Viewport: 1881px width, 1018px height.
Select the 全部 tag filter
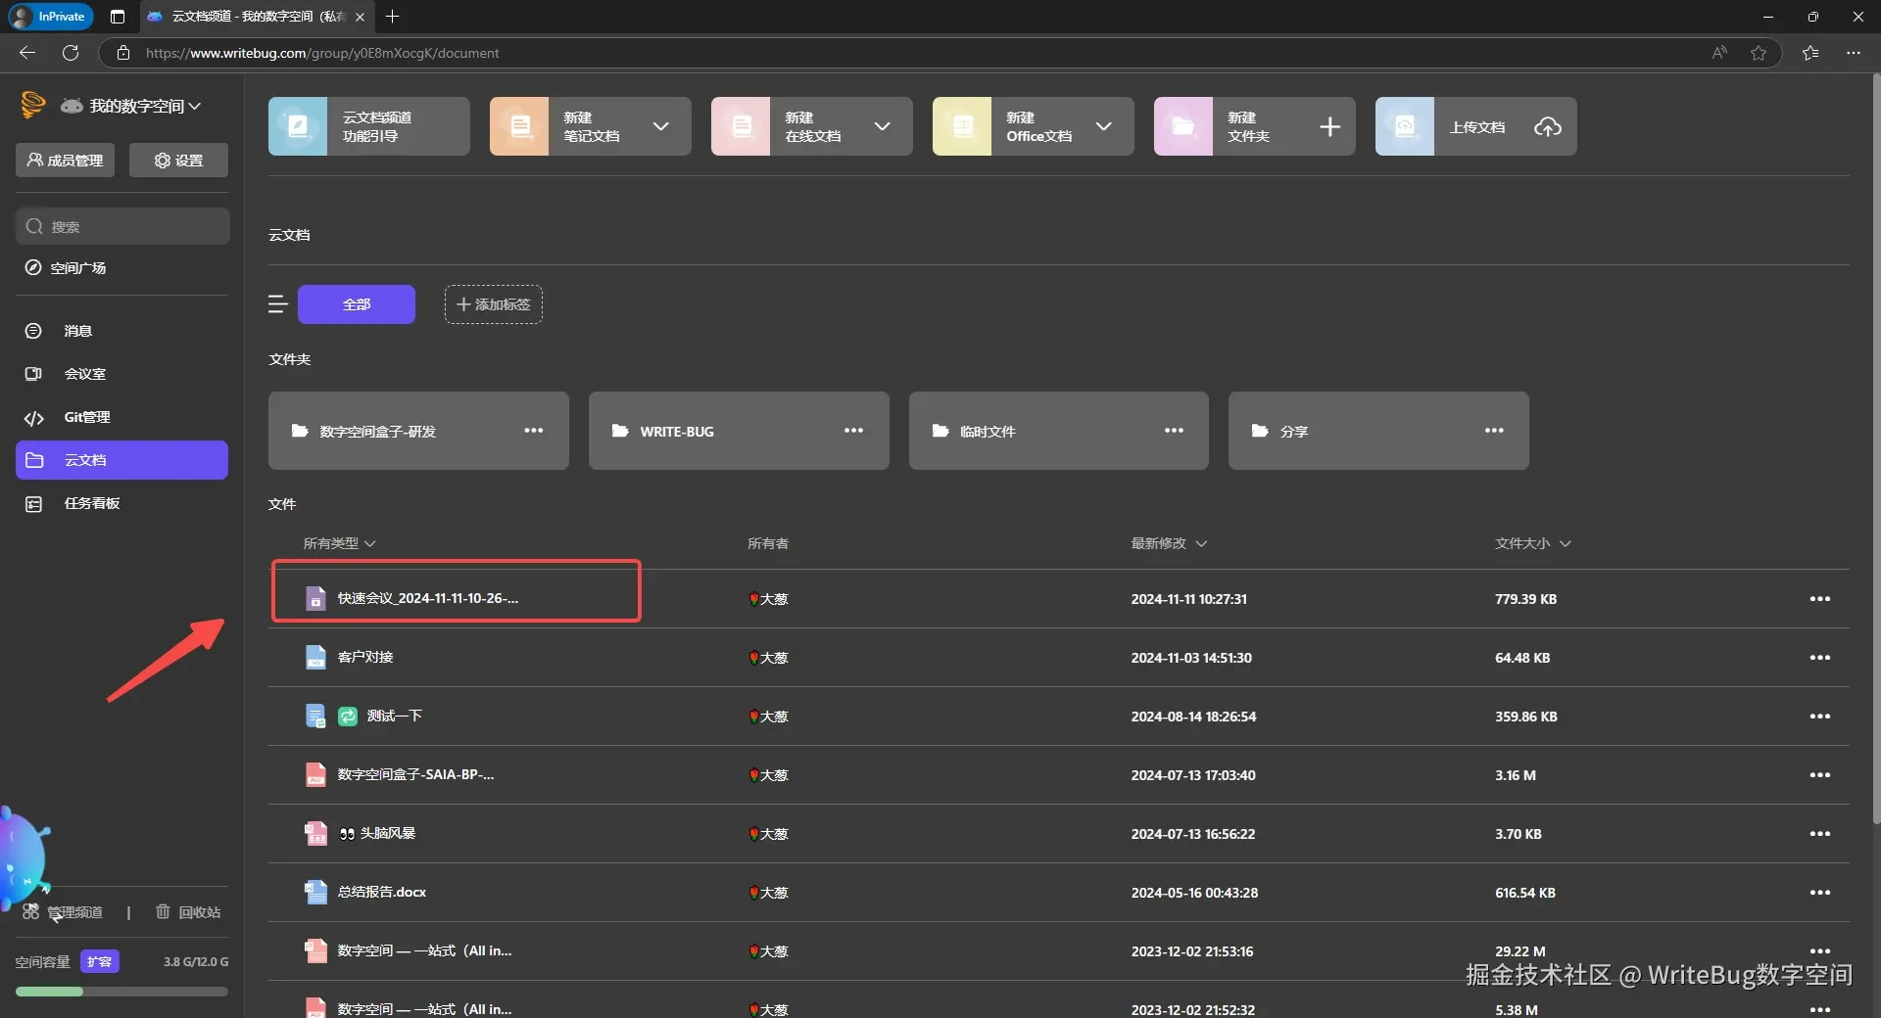pos(356,304)
